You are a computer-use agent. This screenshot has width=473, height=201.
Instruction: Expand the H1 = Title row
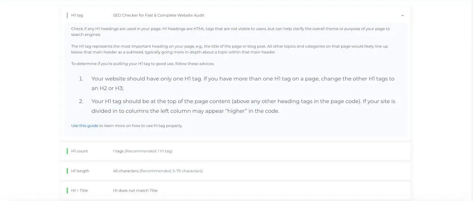pos(235,190)
